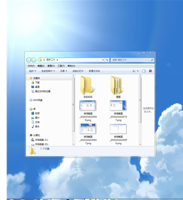Click the large folder icon in the details pane
Viewport: 183px width, 200px height.
pyautogui.click(x=32, y=151)
